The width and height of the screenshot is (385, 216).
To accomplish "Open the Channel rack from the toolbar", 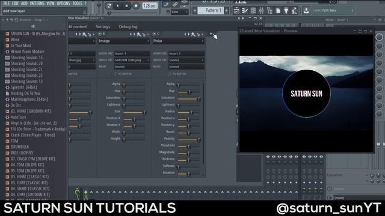I will tap(253, 11).
